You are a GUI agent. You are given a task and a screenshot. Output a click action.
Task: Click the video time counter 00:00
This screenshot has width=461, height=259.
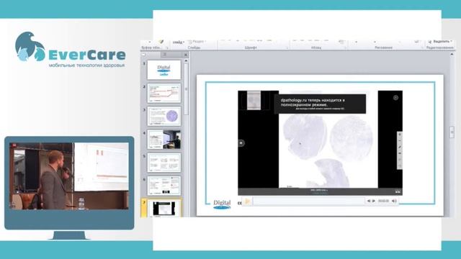click(383, 201)
